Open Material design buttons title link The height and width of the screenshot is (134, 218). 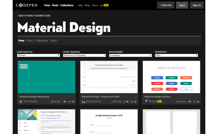pos(157,97)
